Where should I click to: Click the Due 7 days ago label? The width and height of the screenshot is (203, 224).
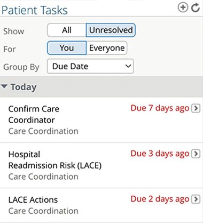[x=160, y=108]
